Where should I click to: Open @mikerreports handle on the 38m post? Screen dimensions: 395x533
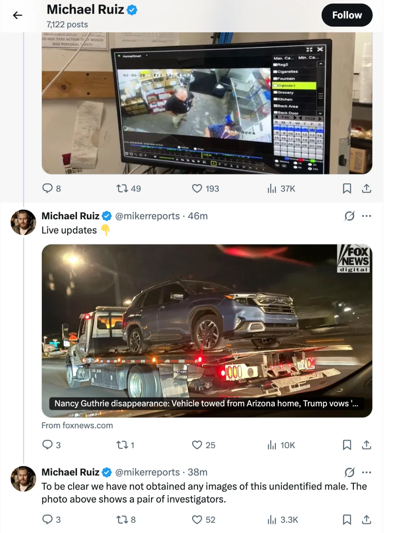point(147,472)
